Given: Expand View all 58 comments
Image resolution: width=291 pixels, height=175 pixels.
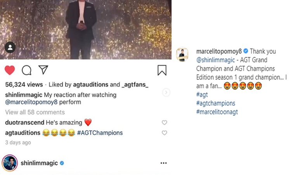Looking at the screenshot, I should click(35, 112).
